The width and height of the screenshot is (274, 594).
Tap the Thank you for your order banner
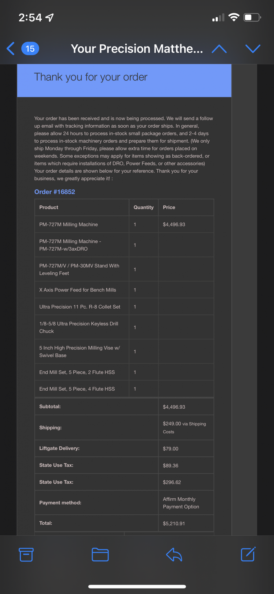[124, 80]
